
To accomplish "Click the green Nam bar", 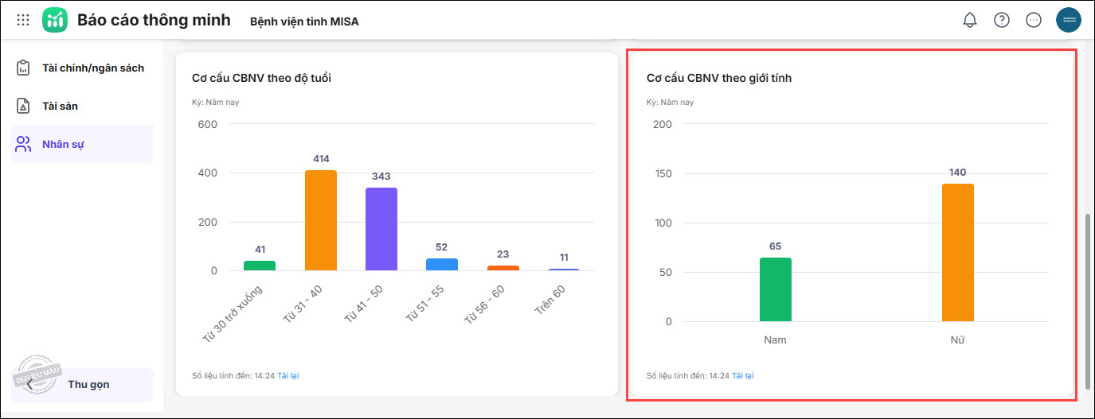I will coord(776,289).
